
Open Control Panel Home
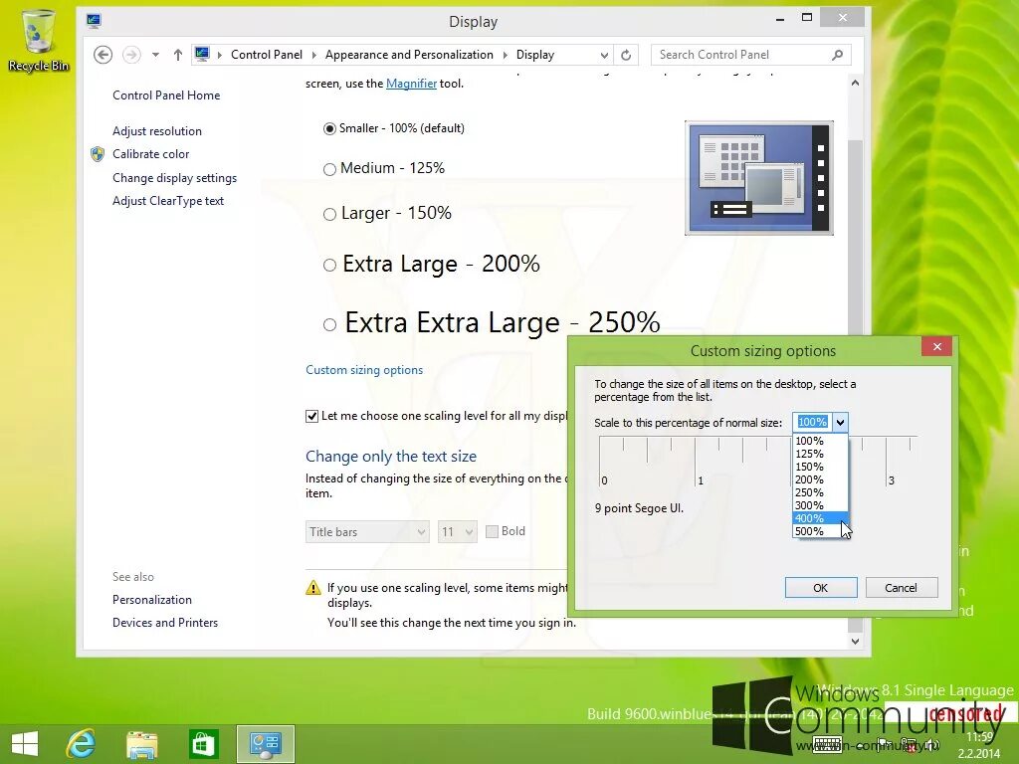pyautogui.click(x=166, y=95)
